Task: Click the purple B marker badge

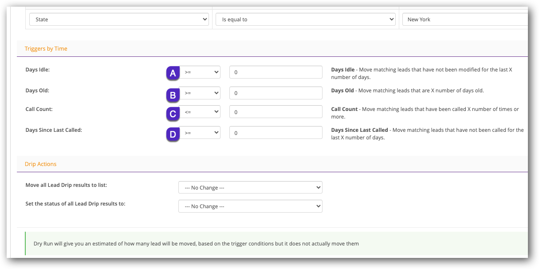Action: click(173, 94)
